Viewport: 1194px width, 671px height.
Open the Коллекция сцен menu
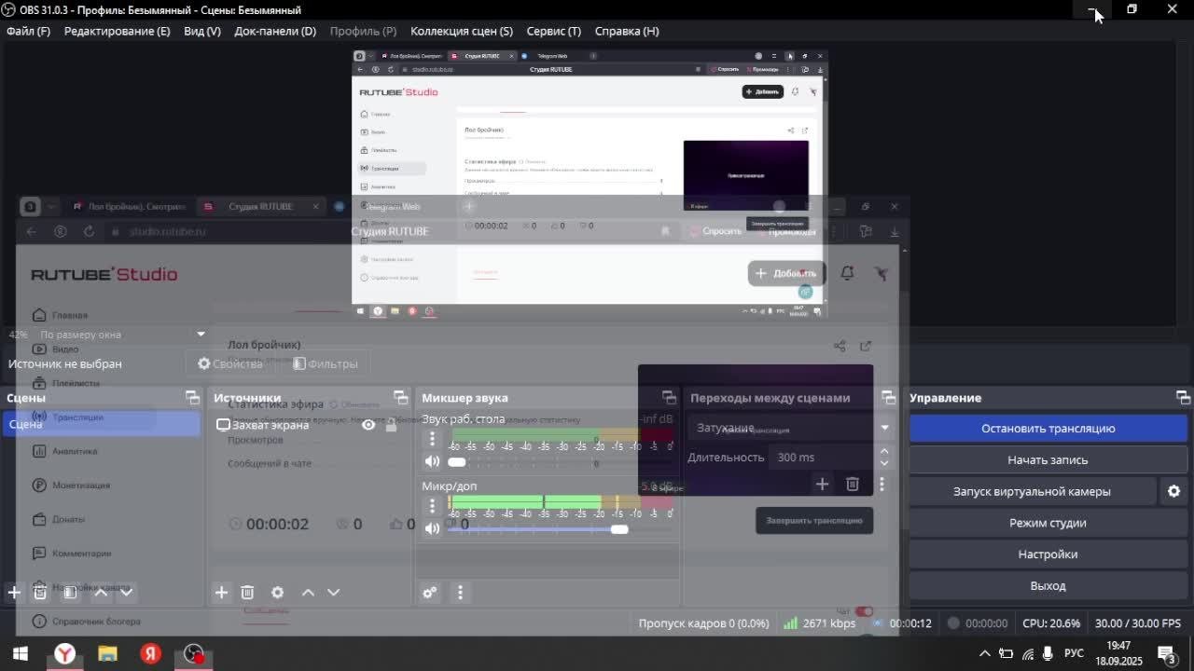[x=462, y=31]
